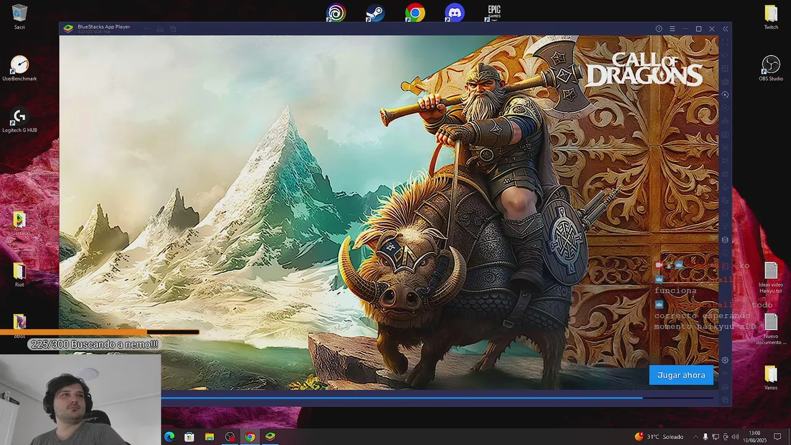
Task: Open the taskbar clock and date
Action: [755, 437]
